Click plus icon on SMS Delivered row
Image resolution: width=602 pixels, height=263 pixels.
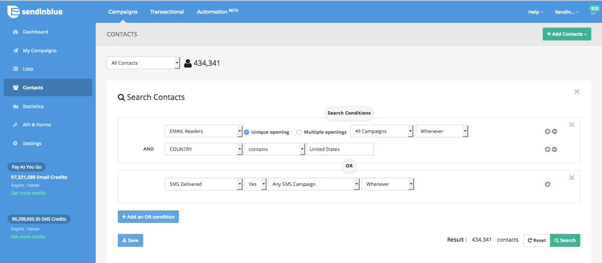click(547, 184)
